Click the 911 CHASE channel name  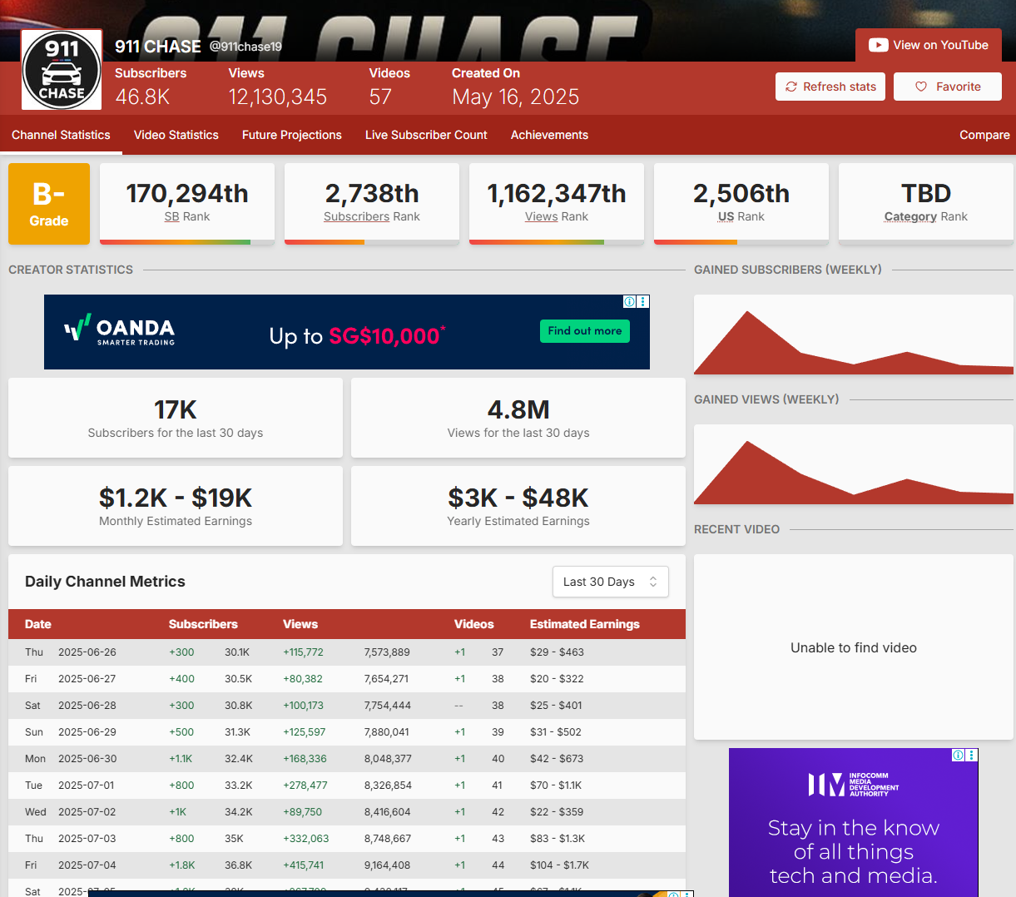coord(158,47)
